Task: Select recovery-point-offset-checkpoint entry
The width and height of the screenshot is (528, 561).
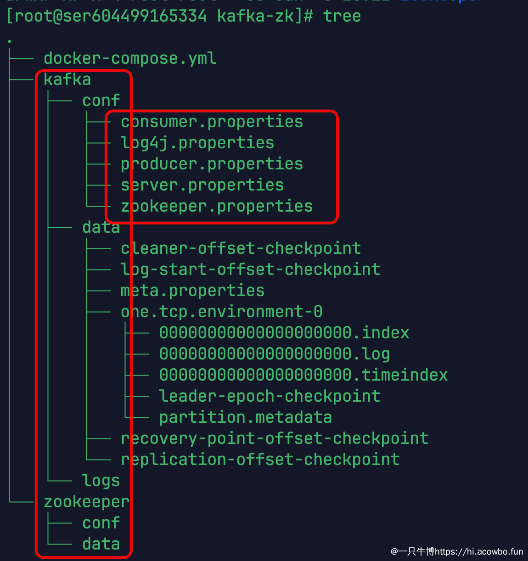Action: 275,438
